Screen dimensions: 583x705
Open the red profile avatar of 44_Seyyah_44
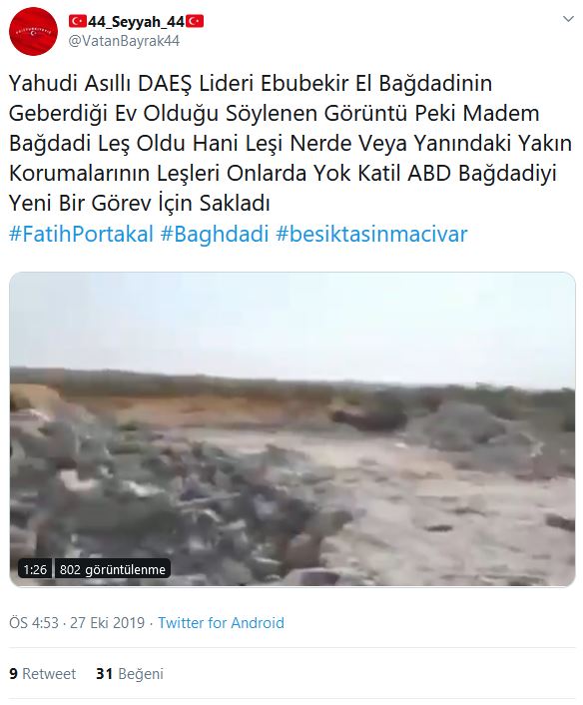33,32
